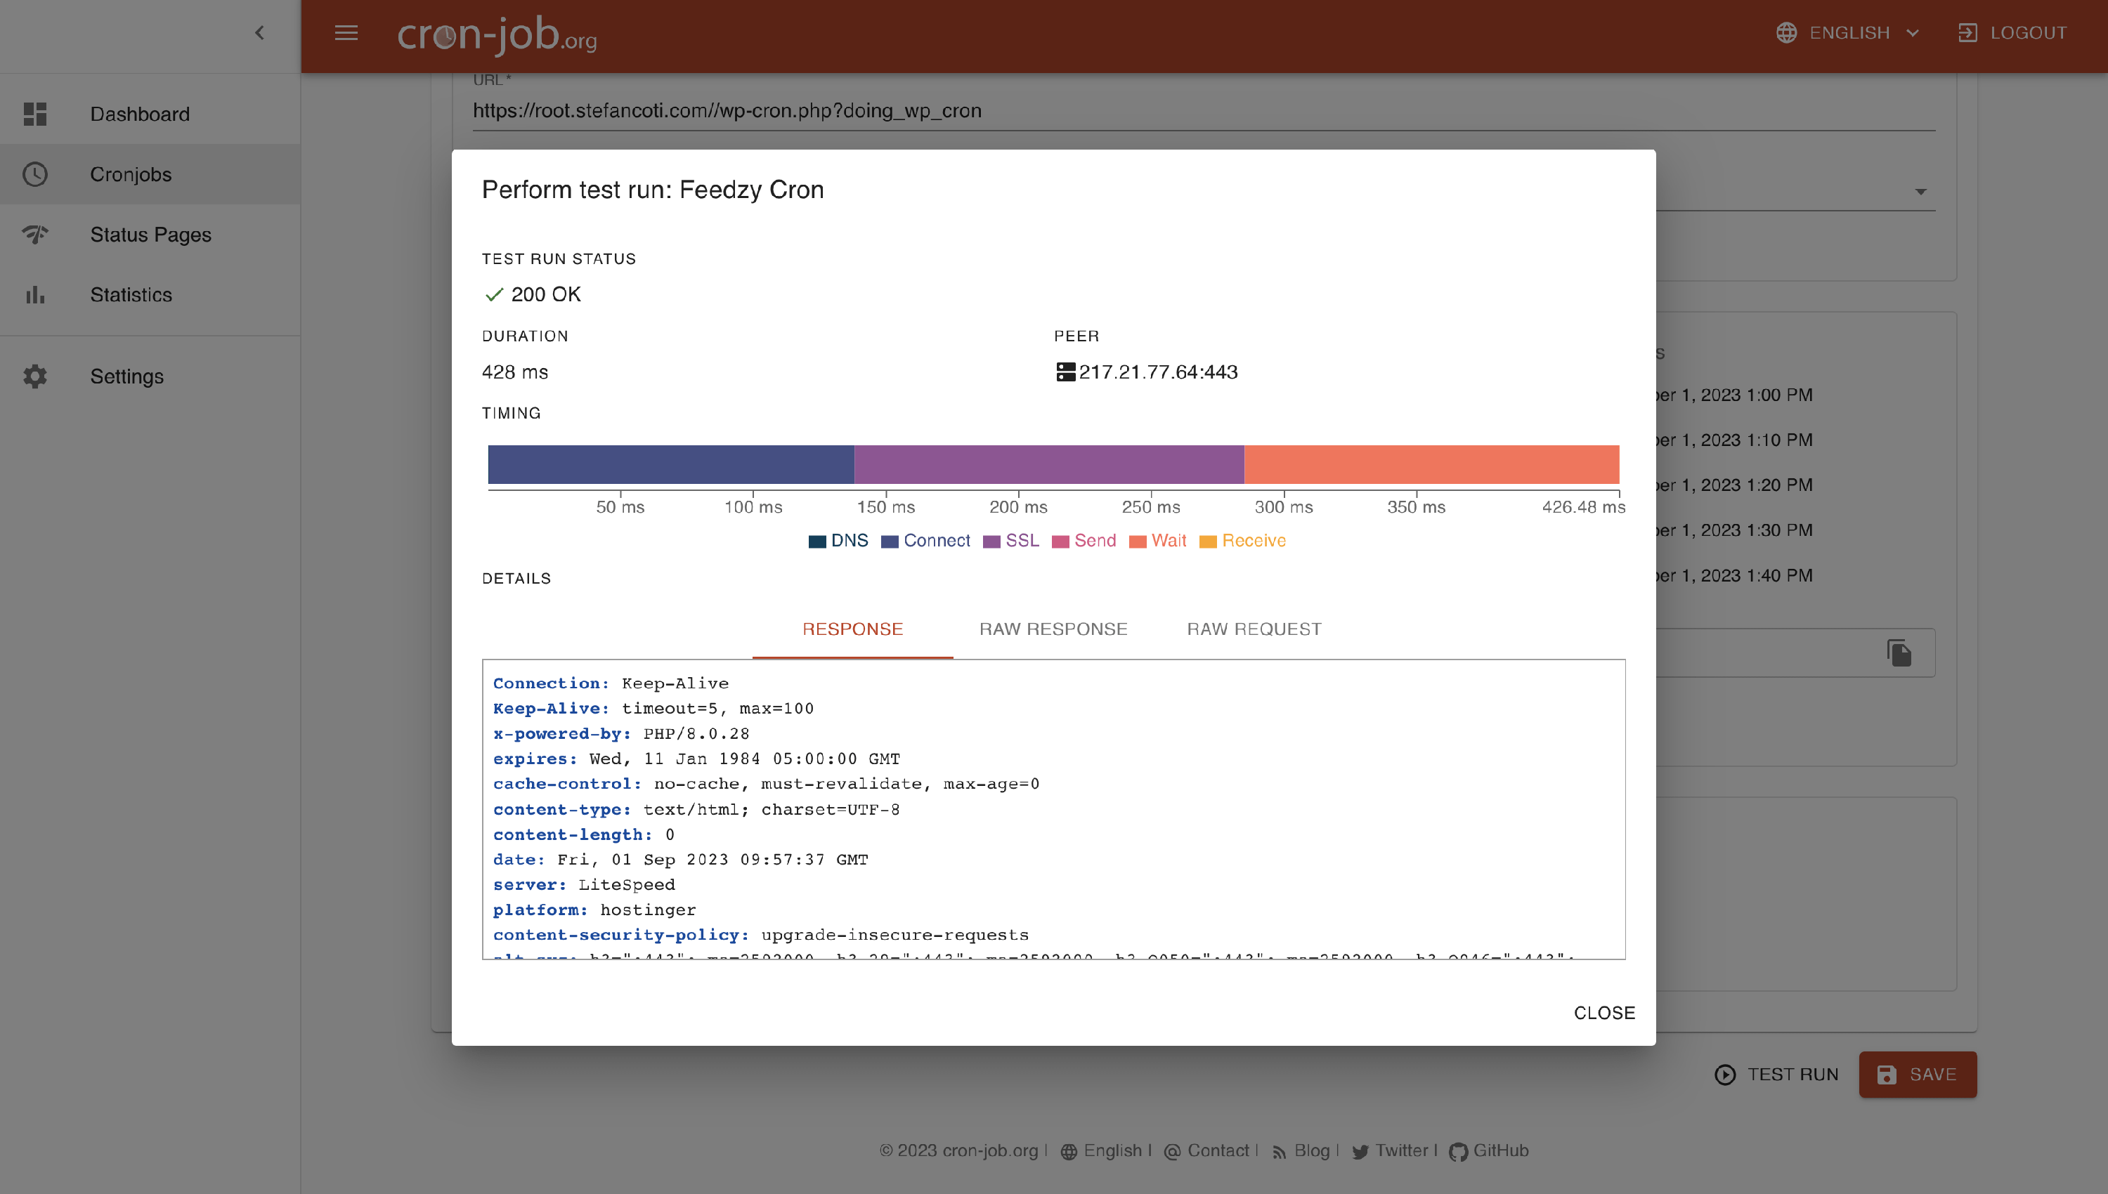Click the Settings gear icon
The height and width of the screenshot is (1194, 2108).
tap(35, 376)
